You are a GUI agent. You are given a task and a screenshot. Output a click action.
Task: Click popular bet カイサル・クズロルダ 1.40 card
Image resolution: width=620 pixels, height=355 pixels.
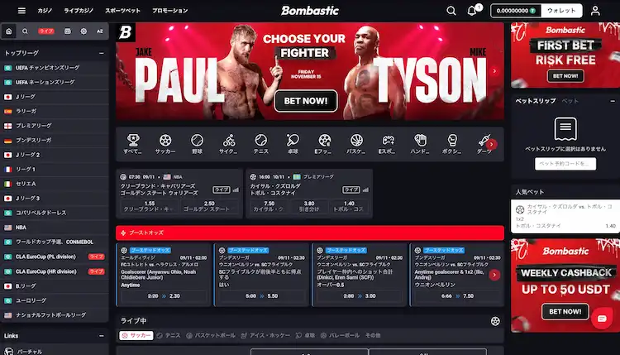565,216
